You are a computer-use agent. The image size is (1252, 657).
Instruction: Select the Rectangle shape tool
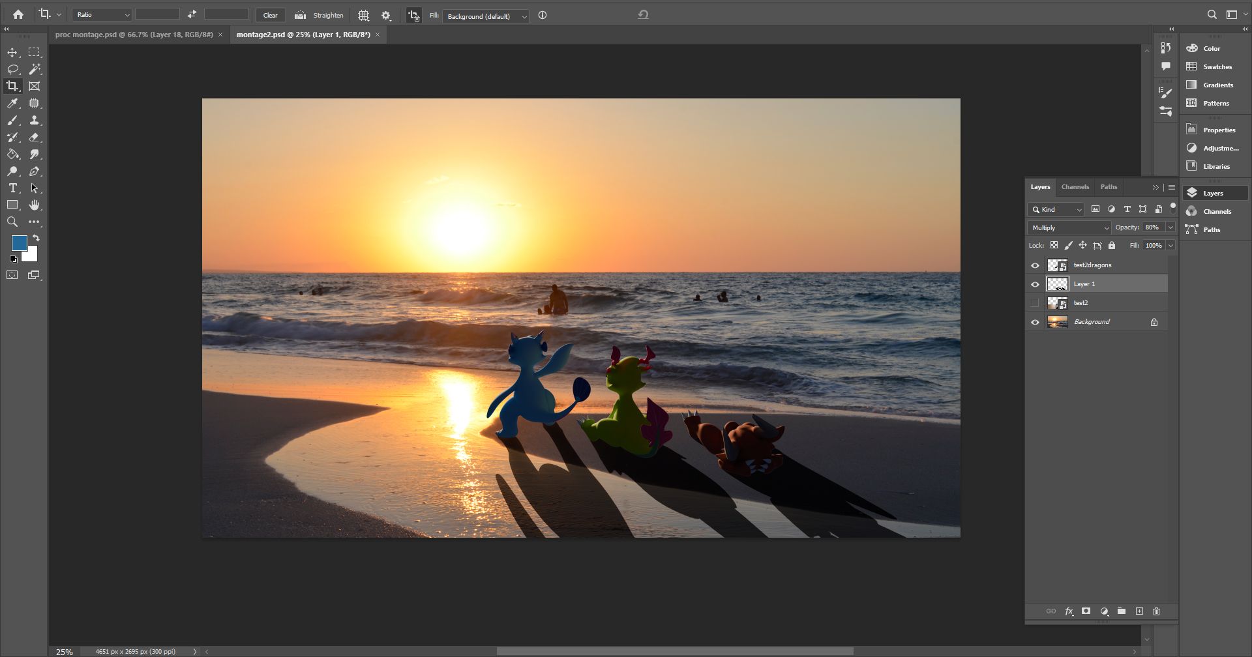pyautogui.click(x=12, y=205)
